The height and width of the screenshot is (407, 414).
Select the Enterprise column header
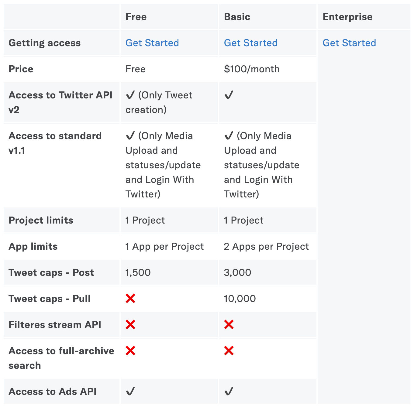tap(348, 17)
